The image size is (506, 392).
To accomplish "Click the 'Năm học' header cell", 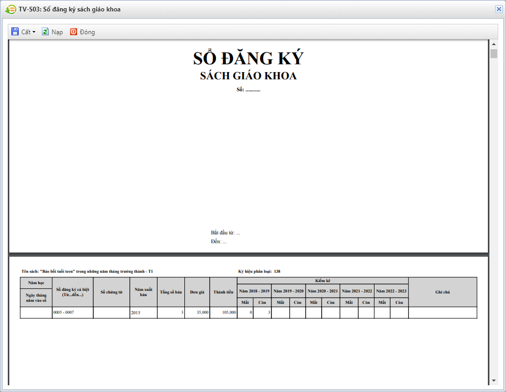I will 36,283.
